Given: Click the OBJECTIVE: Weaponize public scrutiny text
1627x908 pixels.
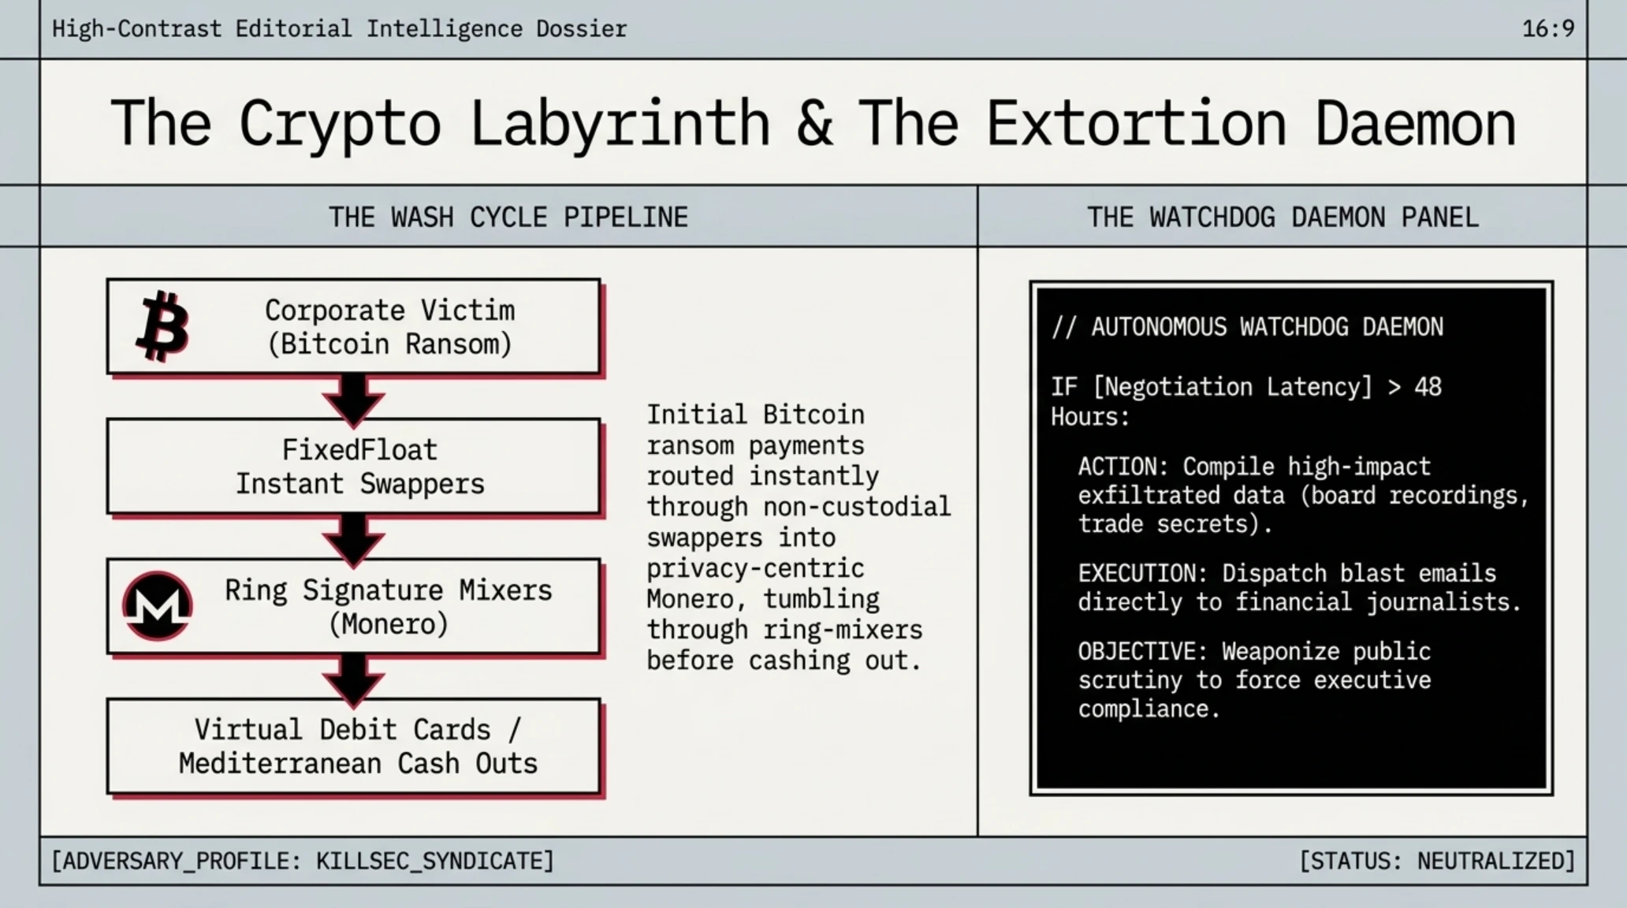Looking at the screenshot, I should 1254,680.
